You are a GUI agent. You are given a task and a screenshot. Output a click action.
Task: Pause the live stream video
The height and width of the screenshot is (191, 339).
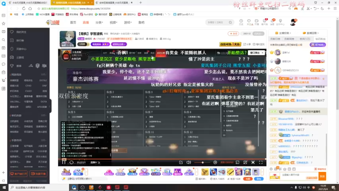64,162
